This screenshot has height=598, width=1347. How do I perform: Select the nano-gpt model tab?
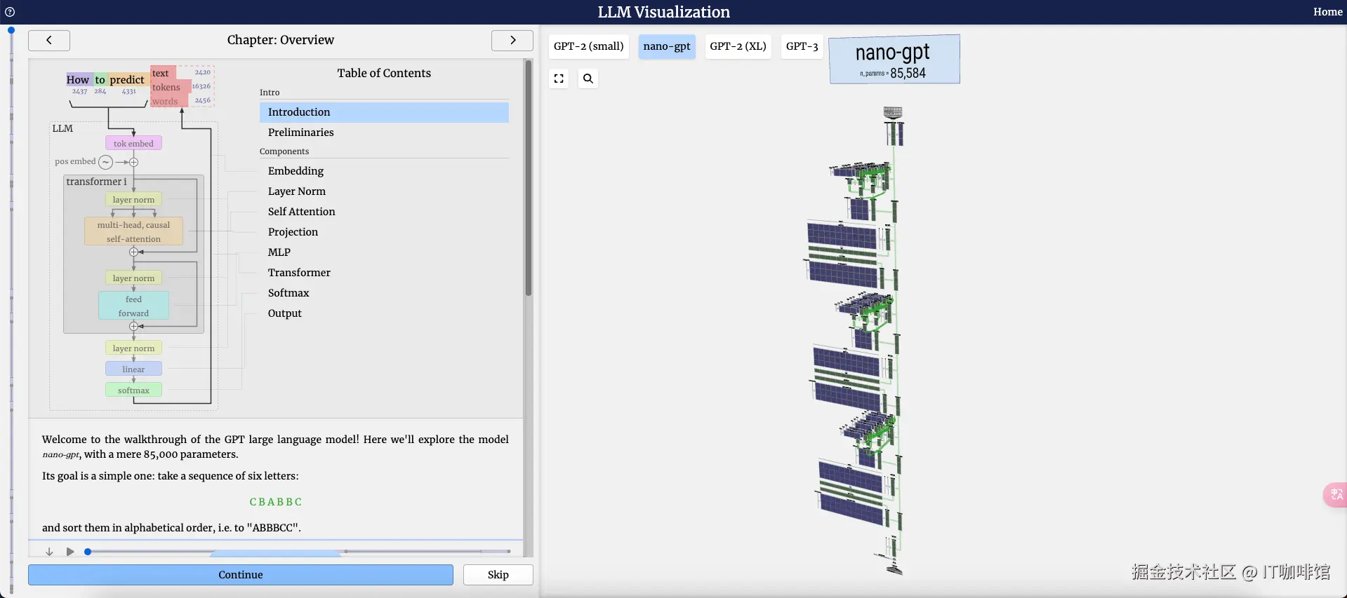667,46
